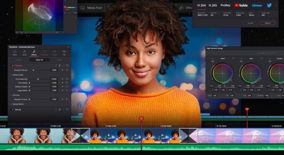Add keyframe for Fine Detail Size
Image resolution: width=284 pixels, height=155 pixels.
point(63,79)
